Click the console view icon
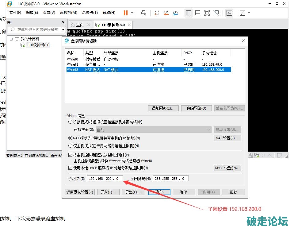 tap(229, 13)
